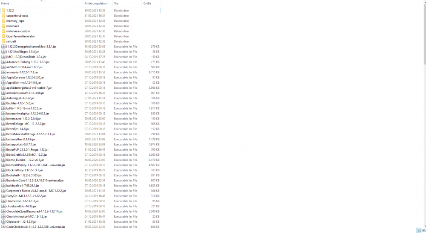Click the 8.715 KB size of animania

click(x=154, y=72)
